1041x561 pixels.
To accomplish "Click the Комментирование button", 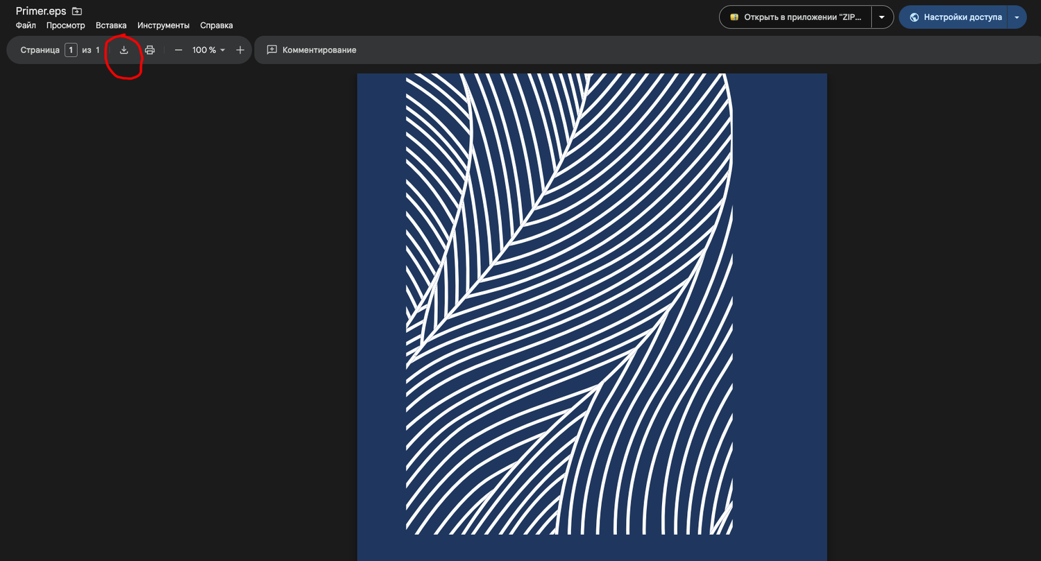I will click(x=312, y=49).
